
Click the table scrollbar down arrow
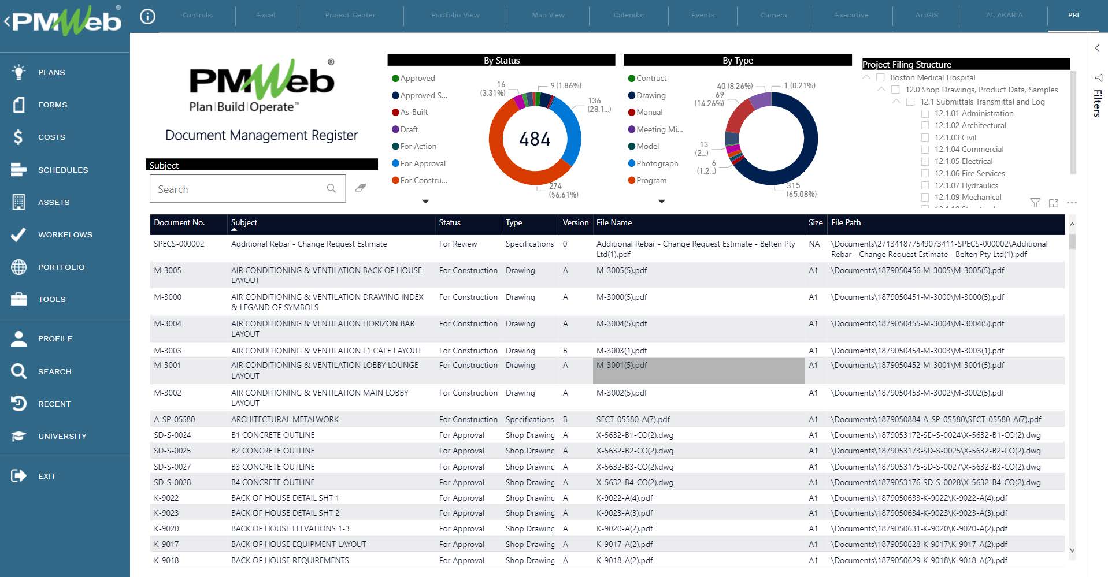coord(1072,550)
